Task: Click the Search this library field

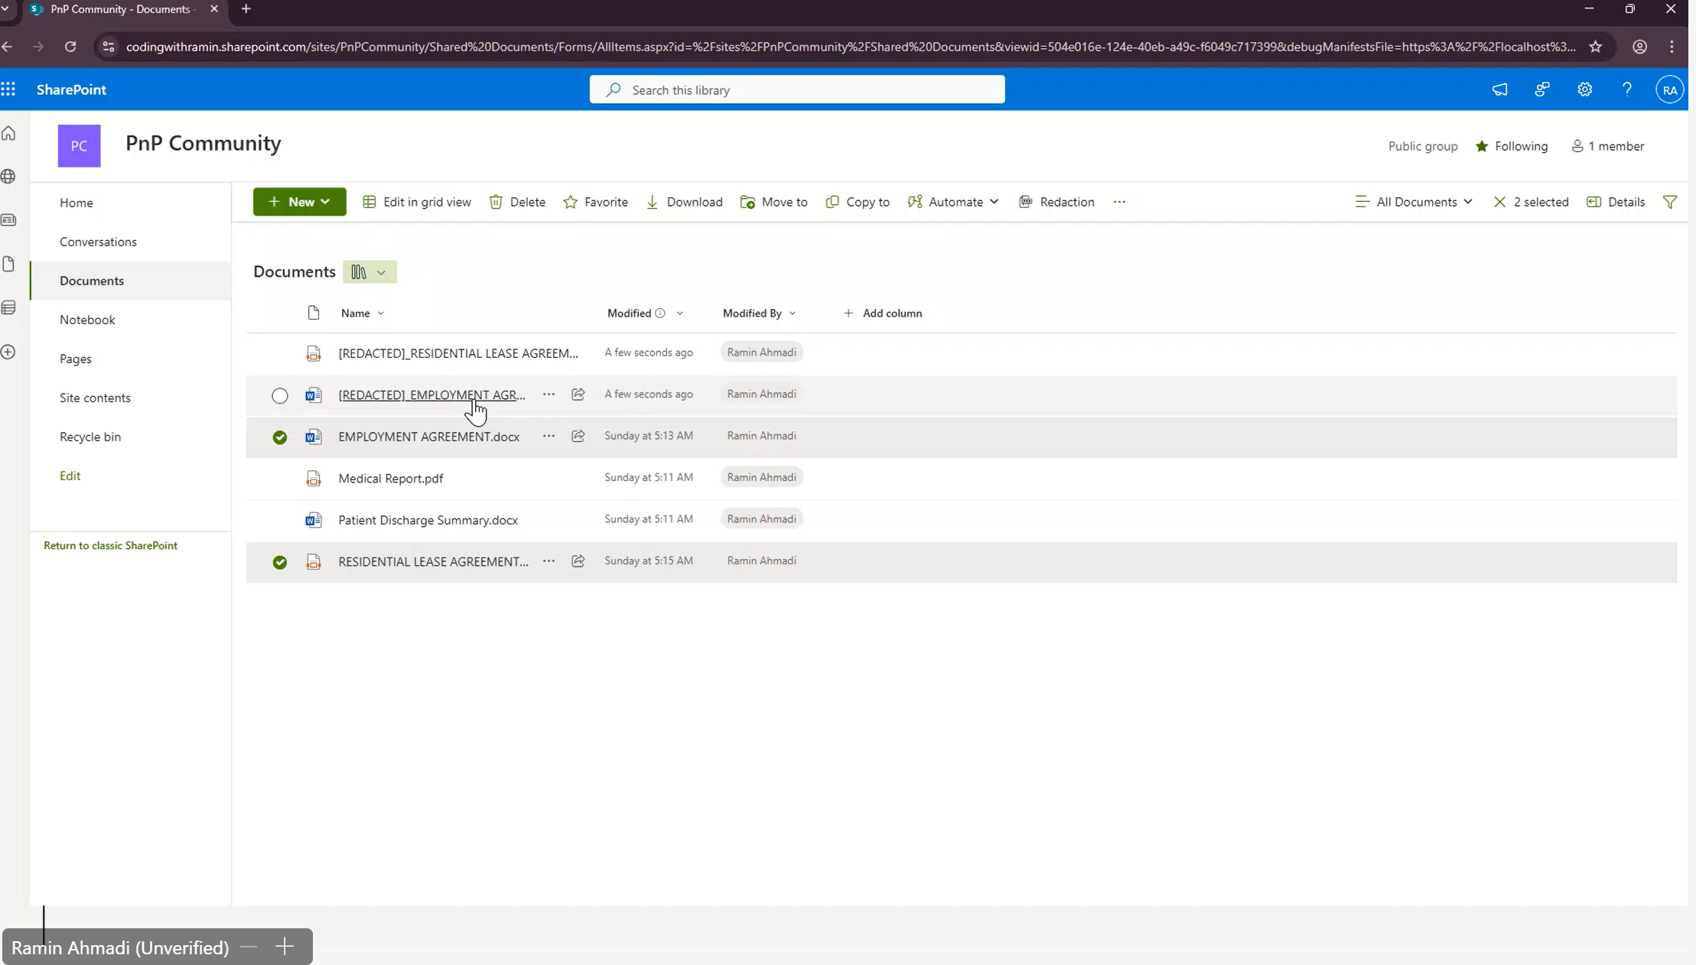Action: (796, 90)
